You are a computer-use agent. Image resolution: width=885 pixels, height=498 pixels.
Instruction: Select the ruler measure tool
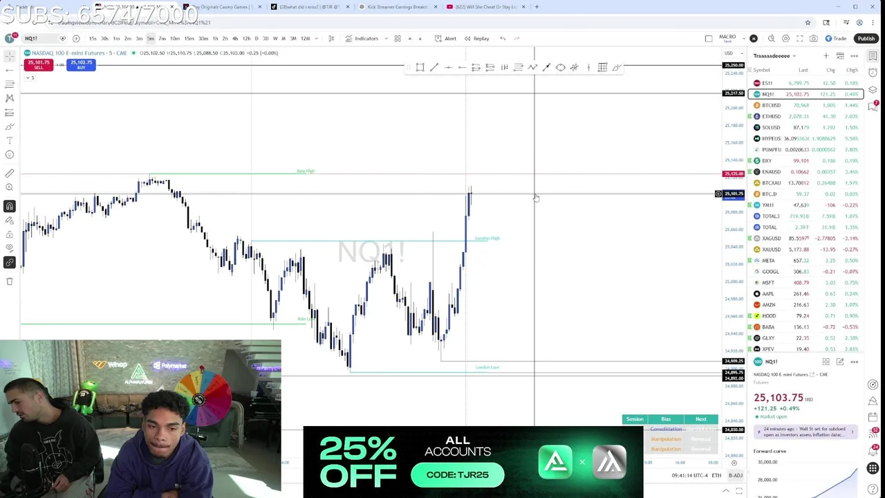pos(9,173)
